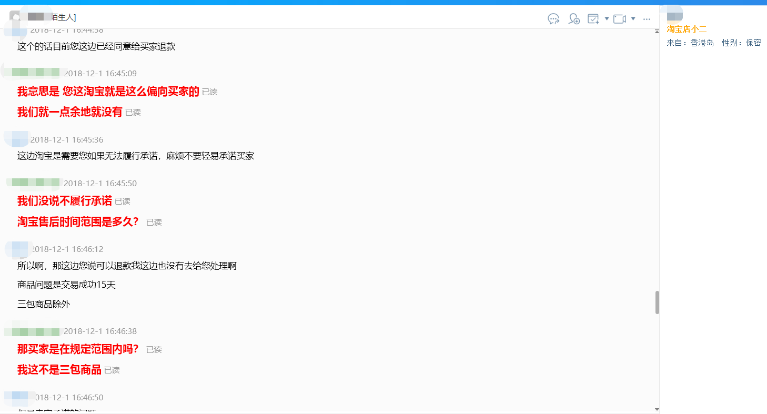Click the 淘宝店小二 contact name
Screen dimensions: 767x414
(687, 29)
